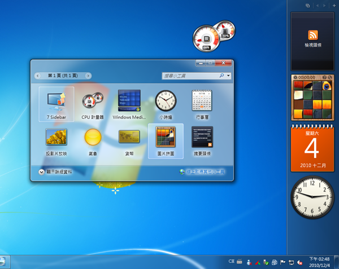Open the CH input language indicator
This screenshot has height=269, width=339.
[231, 262]
